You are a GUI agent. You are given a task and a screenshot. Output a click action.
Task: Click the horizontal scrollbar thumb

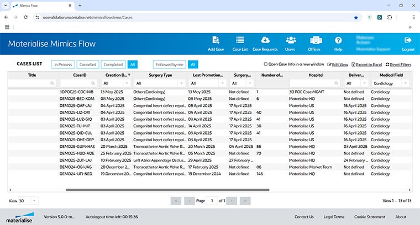click(167, 190)
